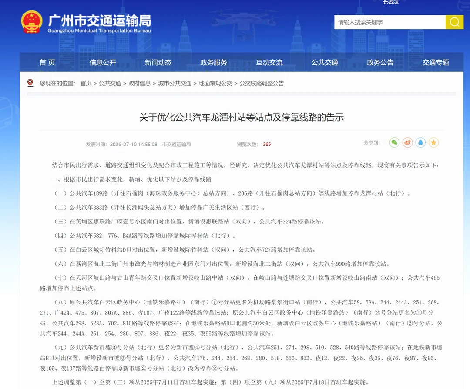Share article via WeChat icon
The width and height of the screenshot is (470, 389).
(394, 142)
